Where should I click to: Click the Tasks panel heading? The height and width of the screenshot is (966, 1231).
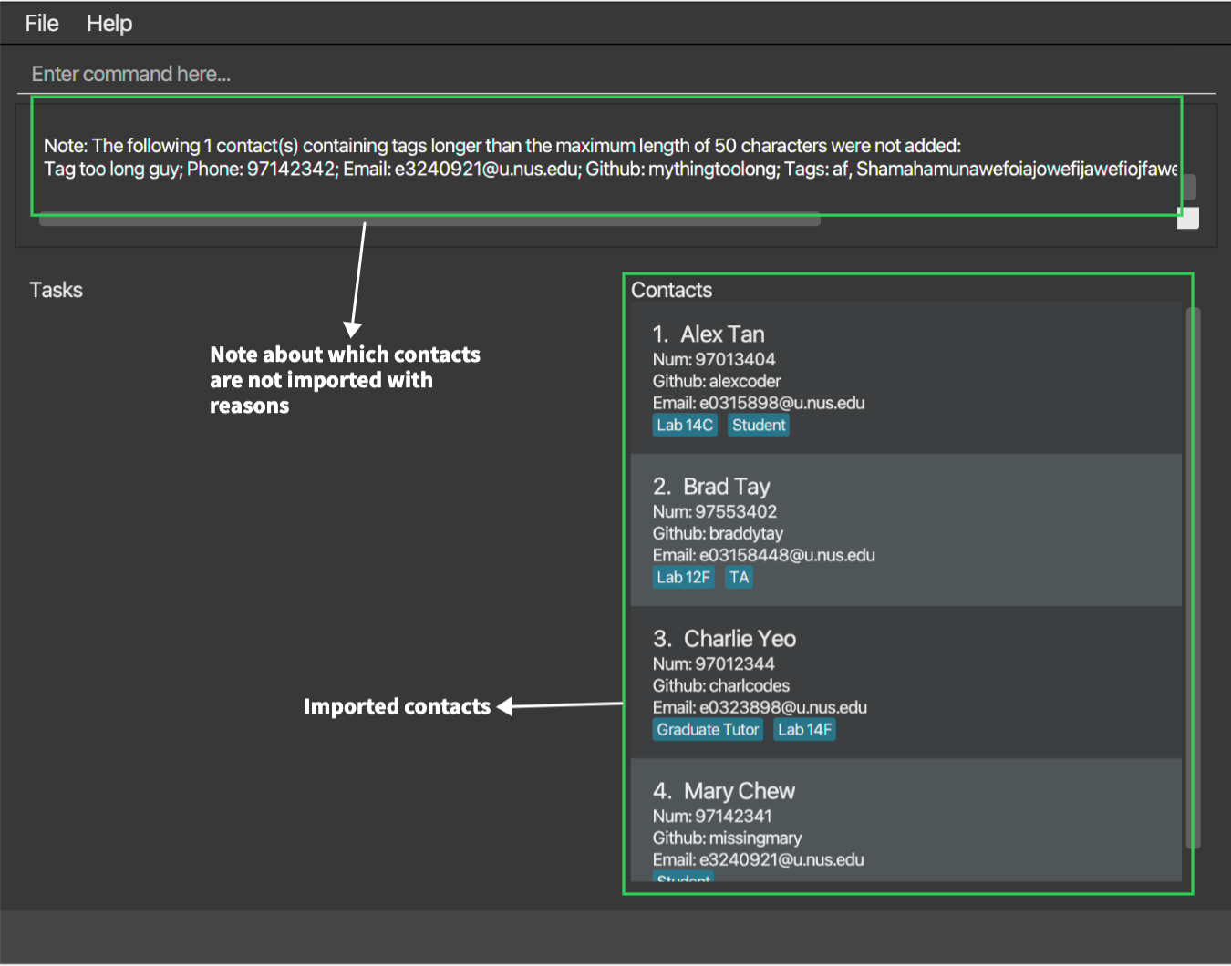(x=57, y=290)
